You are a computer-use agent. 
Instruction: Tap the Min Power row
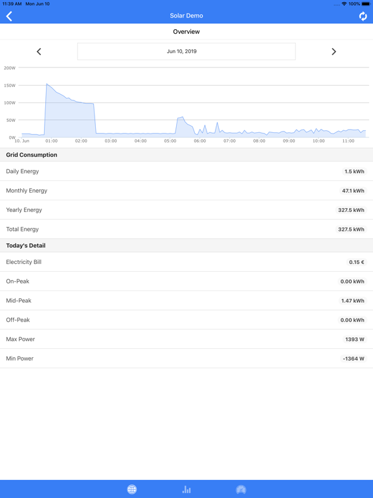tap(186, 359)
